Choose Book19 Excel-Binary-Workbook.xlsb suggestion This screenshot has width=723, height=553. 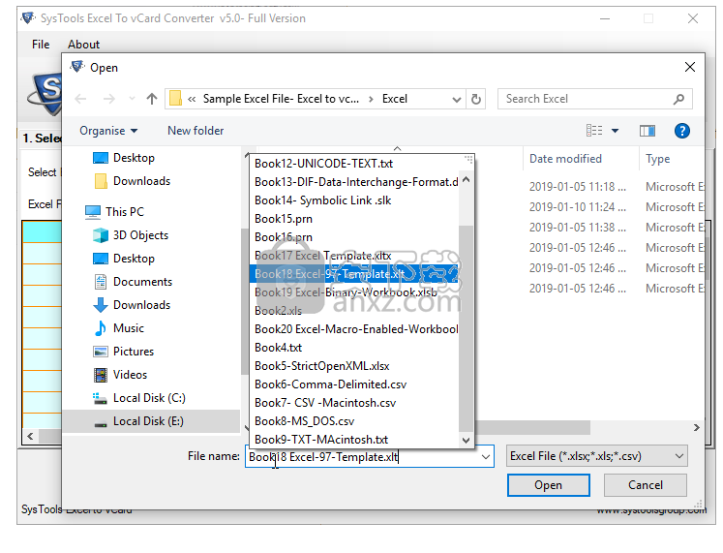click(354, 292)
